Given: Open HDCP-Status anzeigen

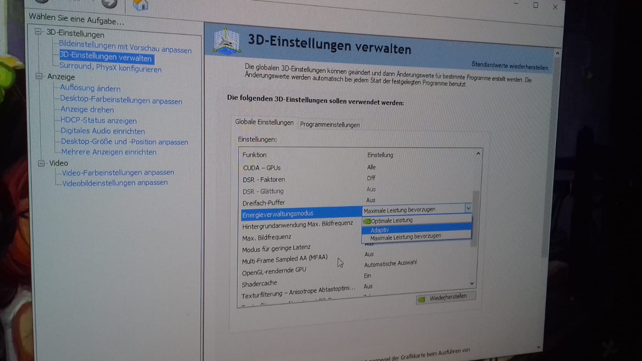Looking at the screenshot, I should (x=98, y=120).
